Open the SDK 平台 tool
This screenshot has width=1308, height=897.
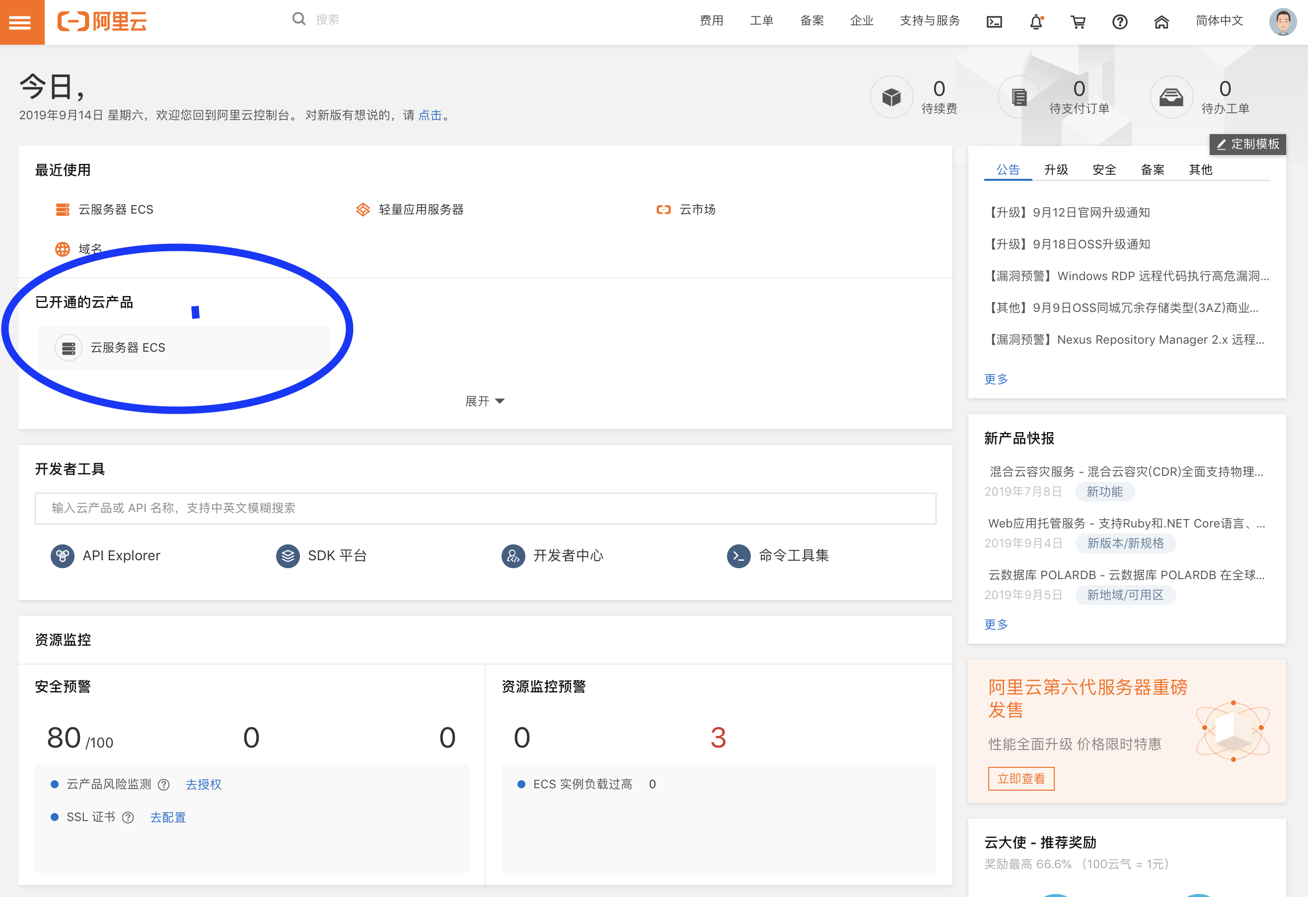[338, 555]
